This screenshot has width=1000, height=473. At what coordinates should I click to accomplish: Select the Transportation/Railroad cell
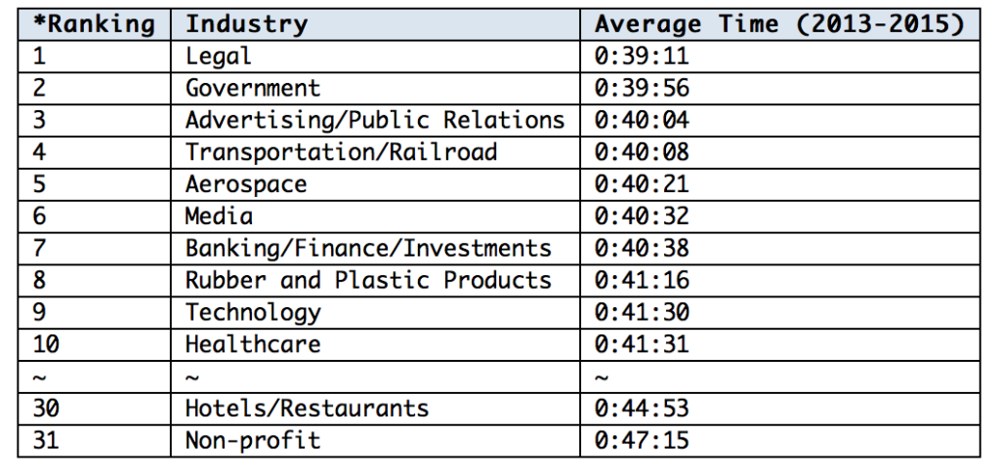pos(341,152)
